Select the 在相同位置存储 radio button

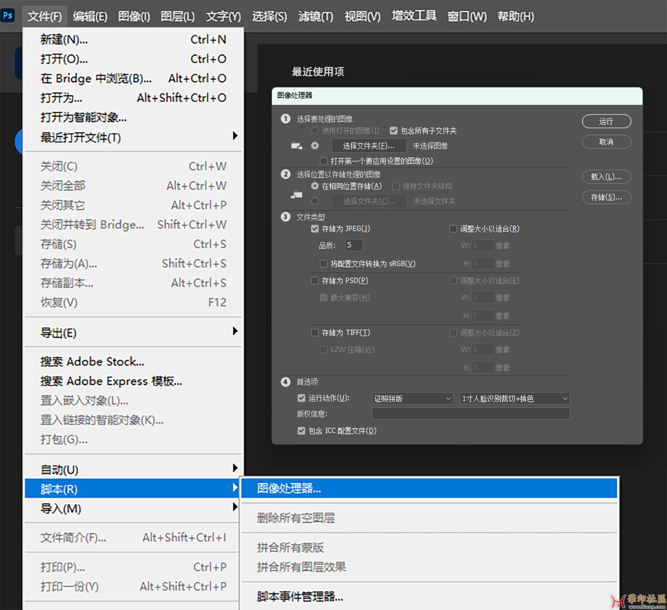coord(315,186)
